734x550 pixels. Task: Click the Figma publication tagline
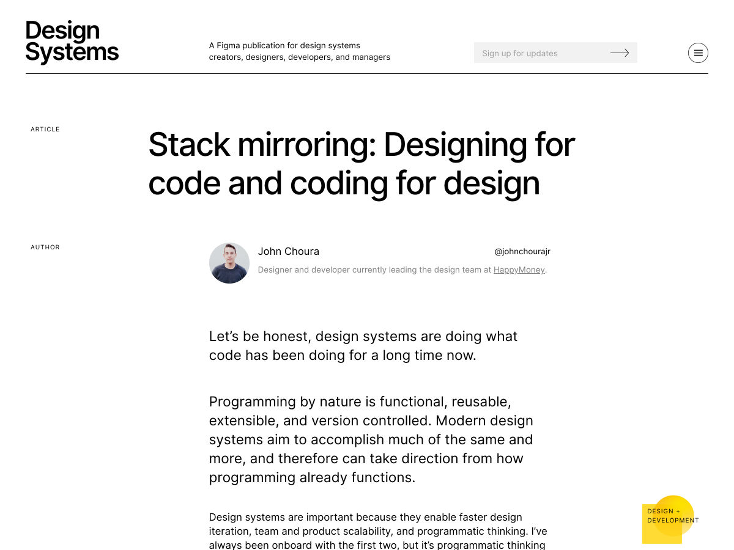tap(300, 51)
